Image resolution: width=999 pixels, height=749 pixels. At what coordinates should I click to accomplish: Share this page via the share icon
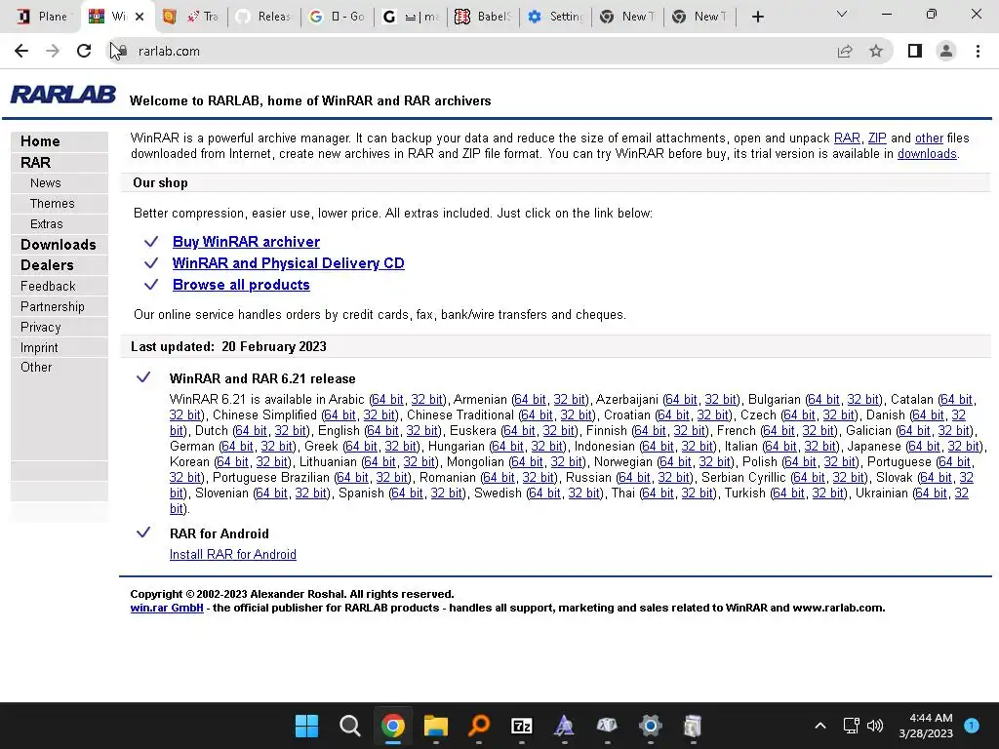pos(845,51)
